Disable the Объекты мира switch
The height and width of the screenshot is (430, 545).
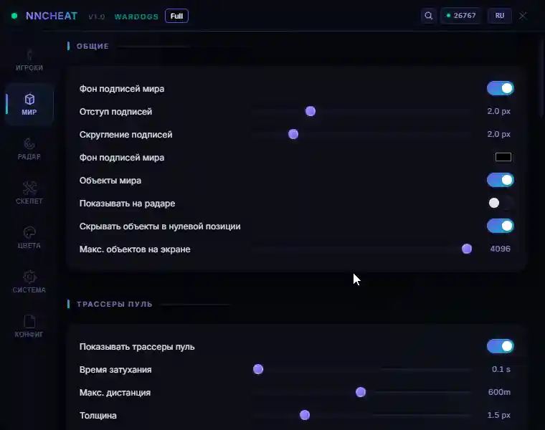[x=500, y=180]
